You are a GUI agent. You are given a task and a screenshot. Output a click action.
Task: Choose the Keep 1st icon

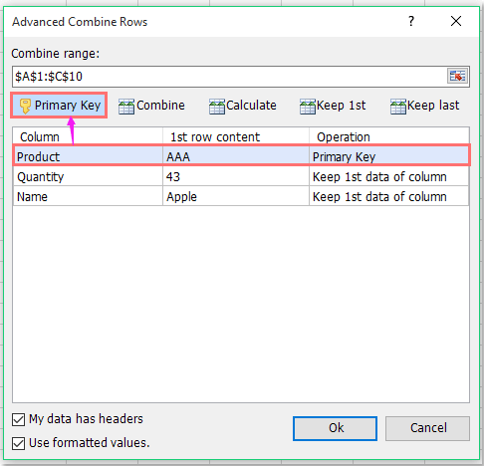coord(308,107)
